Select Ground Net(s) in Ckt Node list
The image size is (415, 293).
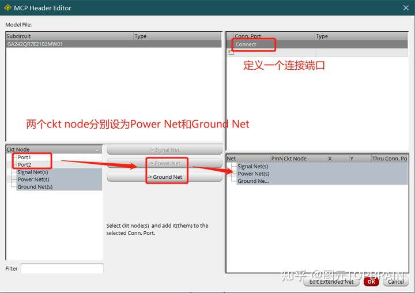click(59, 187)
